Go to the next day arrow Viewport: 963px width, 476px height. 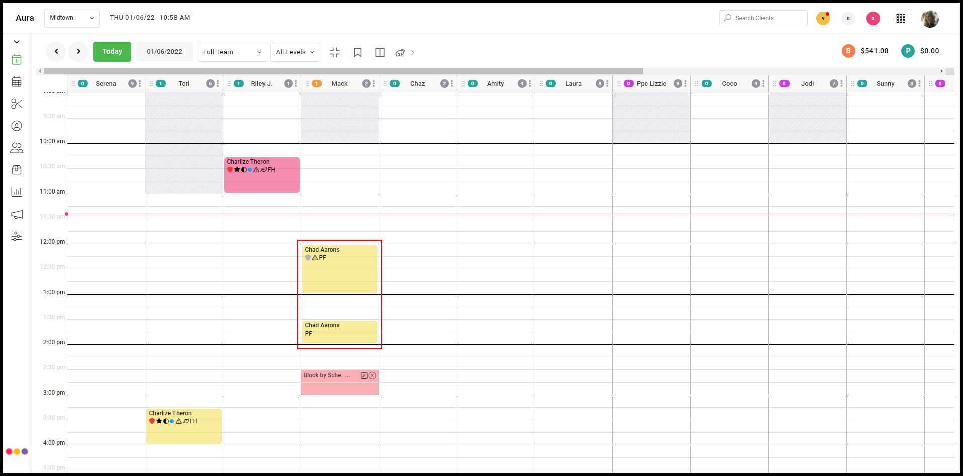click(78, 51)
